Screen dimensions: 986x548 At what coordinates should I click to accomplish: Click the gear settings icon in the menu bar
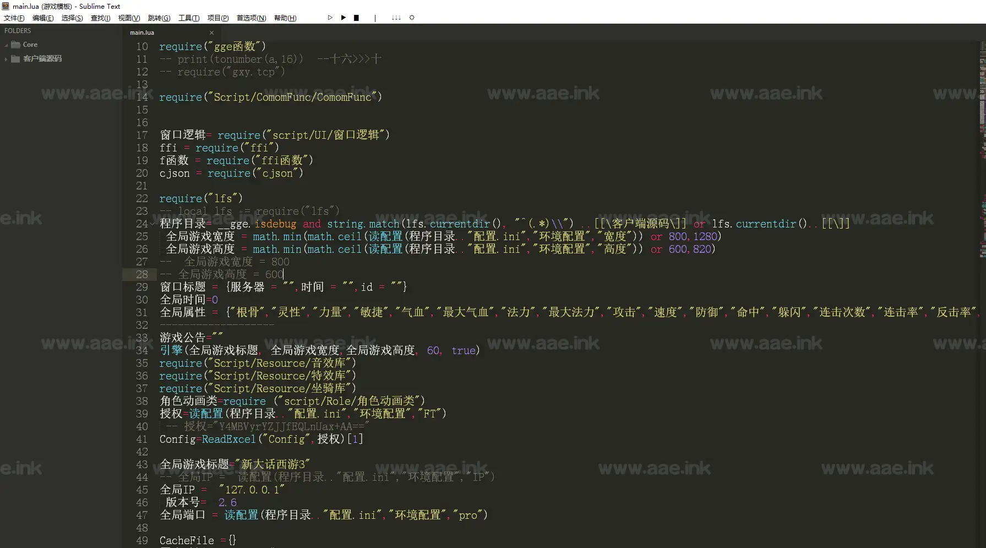tap(412, 18)
